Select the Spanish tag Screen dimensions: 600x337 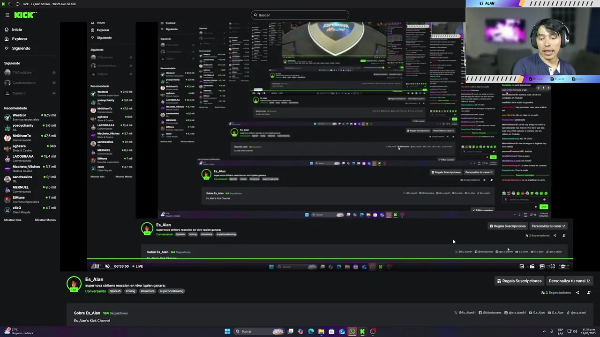pos(115,291)
